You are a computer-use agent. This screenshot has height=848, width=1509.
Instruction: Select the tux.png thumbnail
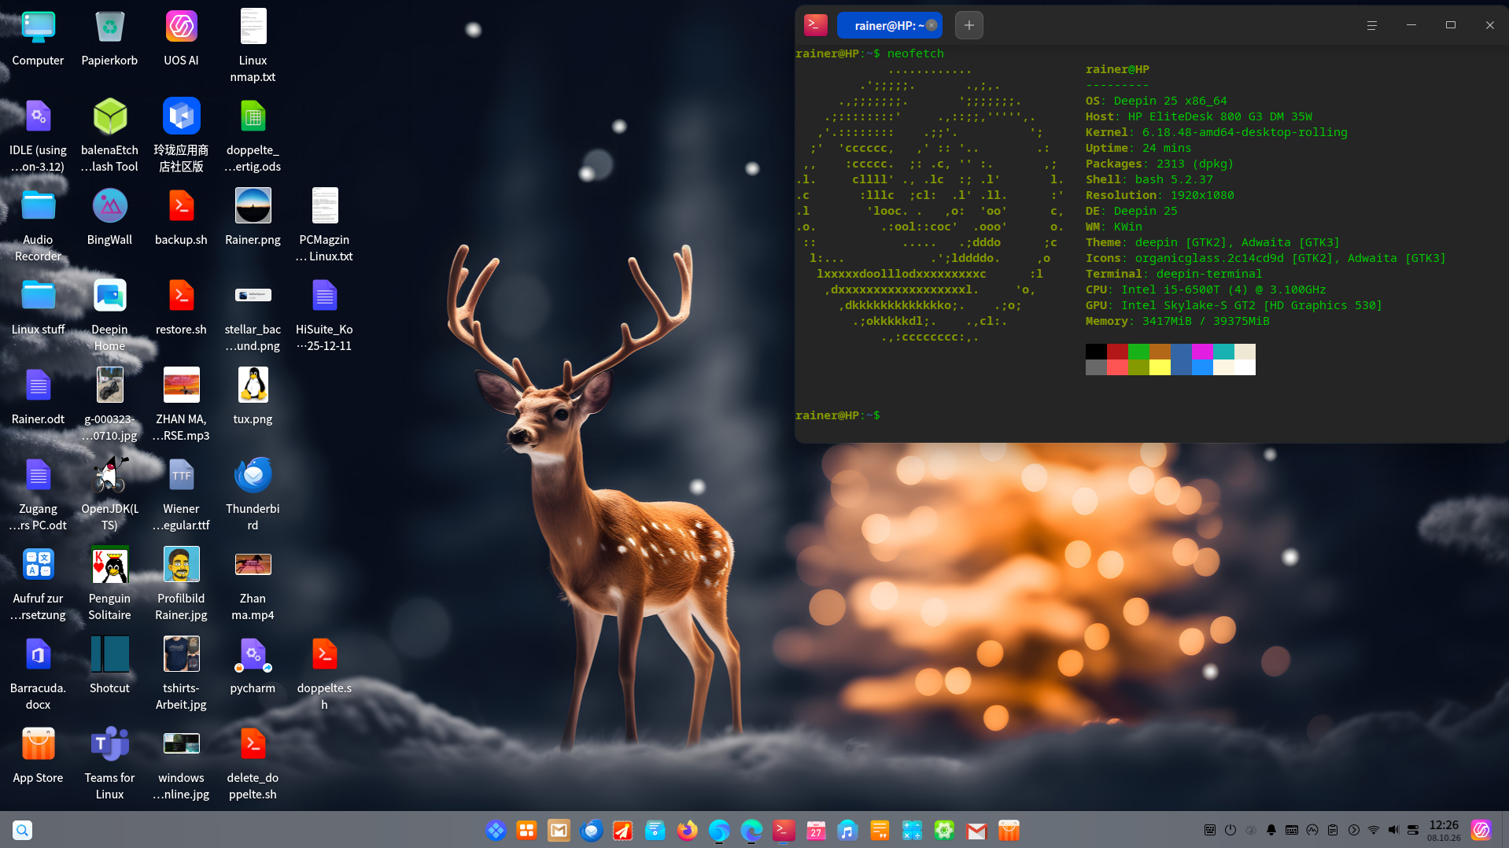click(x=253, y=396)
